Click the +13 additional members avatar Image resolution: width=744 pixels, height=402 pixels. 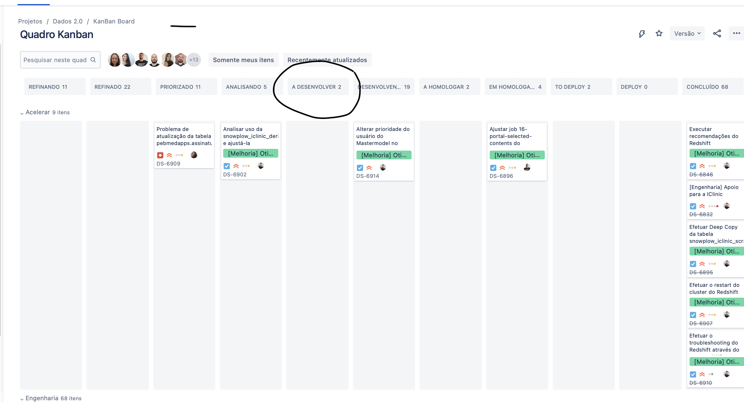click(x=194, y=60)
